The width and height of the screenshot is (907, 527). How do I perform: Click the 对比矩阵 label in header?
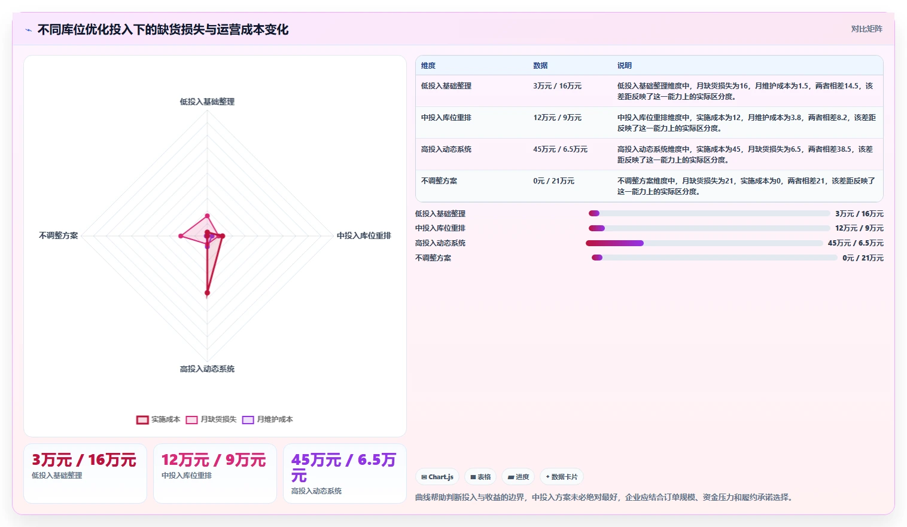tap(866, 29)
